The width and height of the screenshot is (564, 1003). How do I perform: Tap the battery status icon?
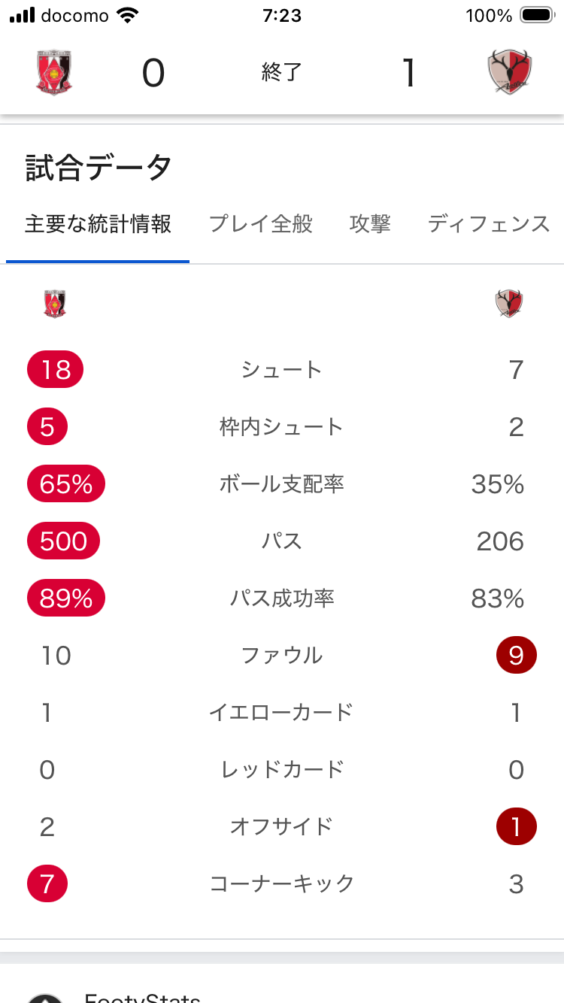[x=538, y=15]
